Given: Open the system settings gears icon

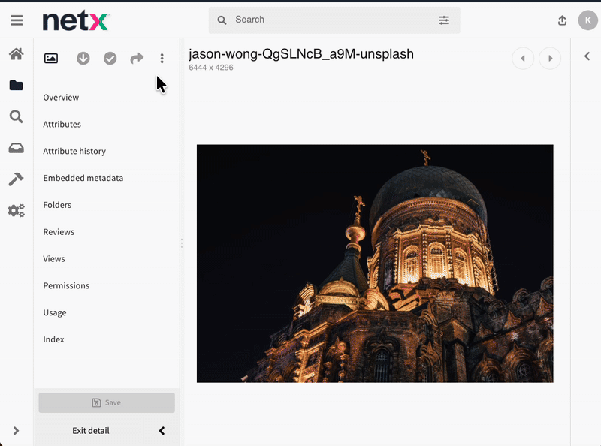Looking at the screenshot, I should tap(16, 210).
